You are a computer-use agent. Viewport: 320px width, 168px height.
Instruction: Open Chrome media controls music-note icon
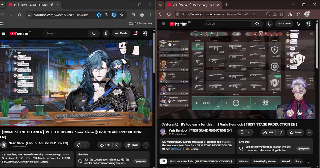pos(134,15)
